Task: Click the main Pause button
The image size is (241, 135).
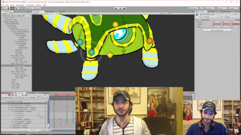Action: [120, 8]
